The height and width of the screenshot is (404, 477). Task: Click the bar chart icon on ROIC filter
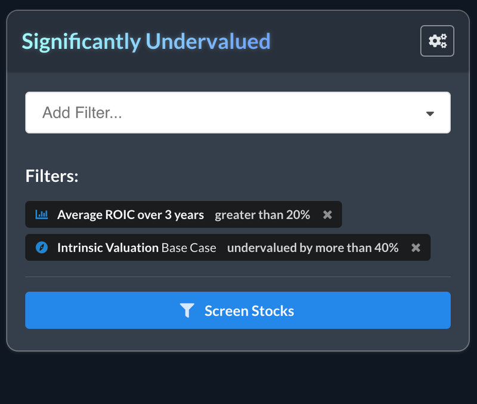click(41, 214)
